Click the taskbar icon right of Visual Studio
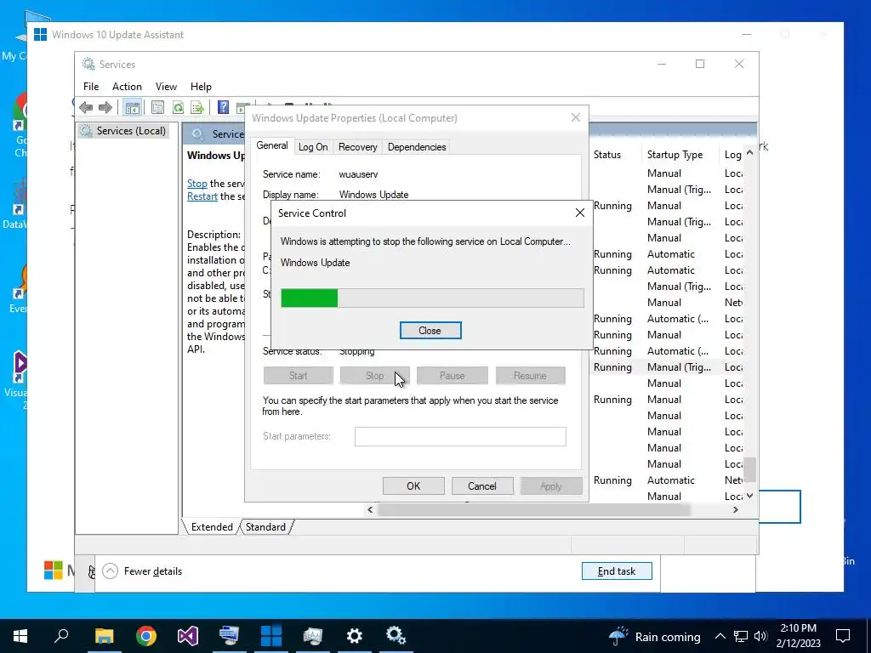Image resolution: width=871 pixels, height=653 pixels. [x=229, y=636]
